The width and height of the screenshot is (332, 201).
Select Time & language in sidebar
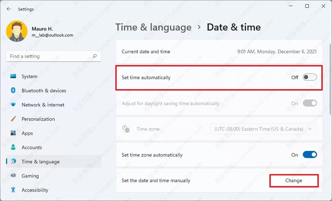click(41, 162)
